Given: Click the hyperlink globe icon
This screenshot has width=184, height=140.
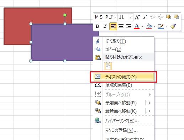Looking at the screenshot, I should (98, 120).
